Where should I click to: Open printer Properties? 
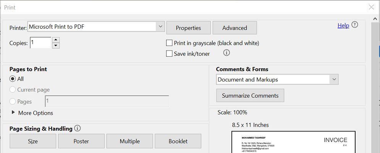click(188, 28)
